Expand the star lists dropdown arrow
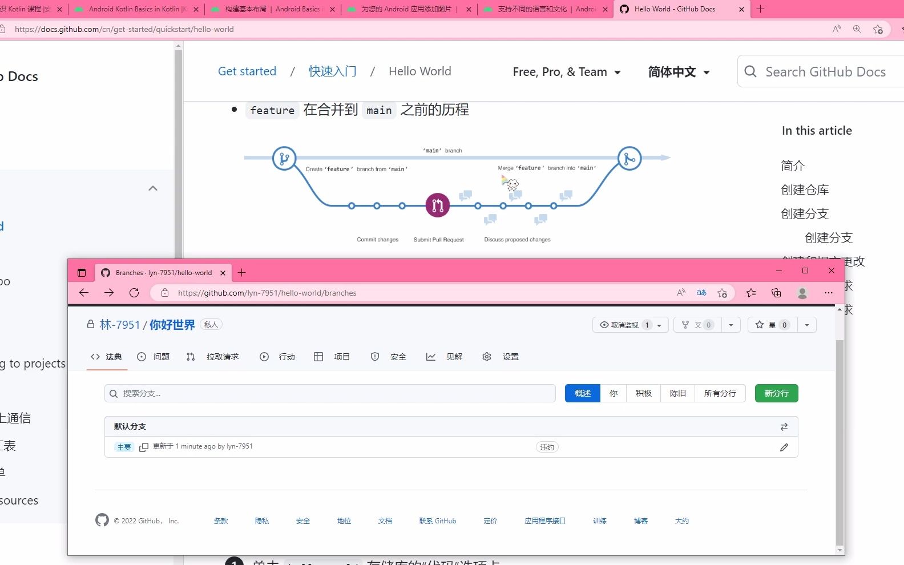Viewport: 904px width, 565px height. pos(807,325)
